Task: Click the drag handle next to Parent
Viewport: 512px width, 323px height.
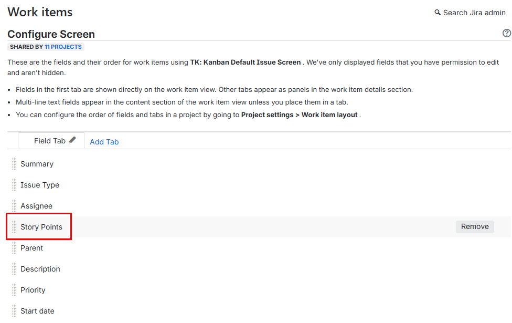Action: (14, 248)
